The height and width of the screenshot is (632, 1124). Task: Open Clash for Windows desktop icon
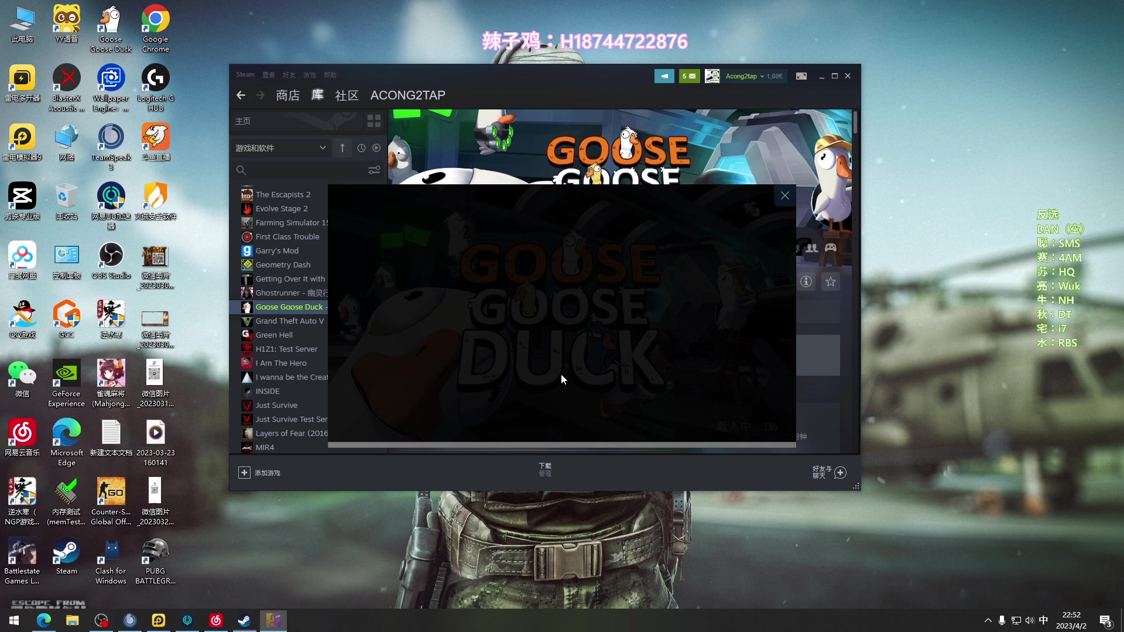tap(111, 561)
